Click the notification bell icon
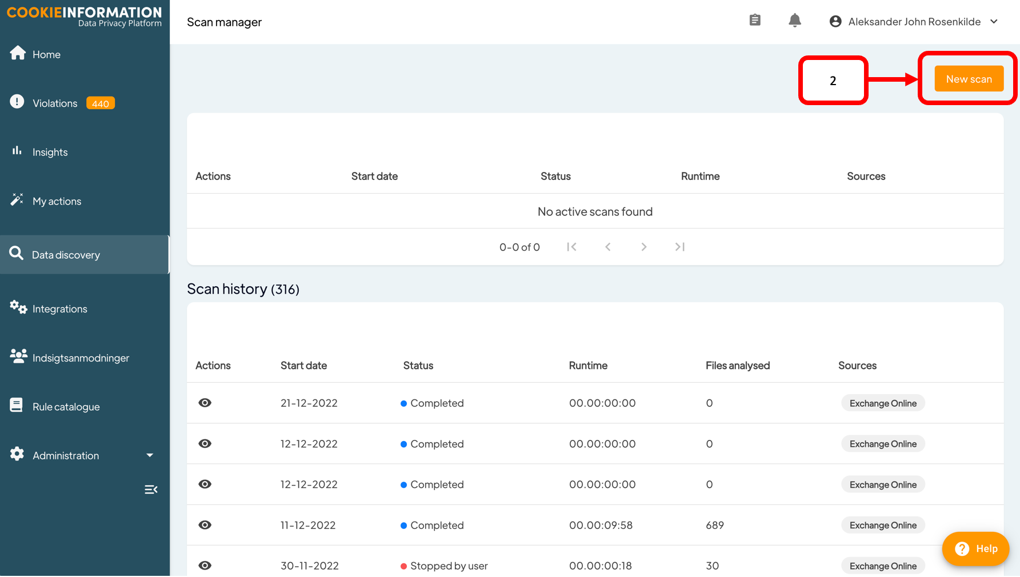Screen dimensions: 1020x577 point(794,21)
